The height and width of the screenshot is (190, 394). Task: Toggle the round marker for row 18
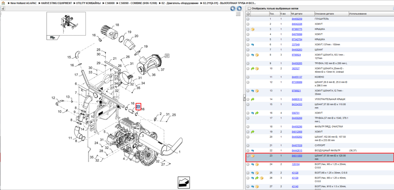(x=248, y=127)
